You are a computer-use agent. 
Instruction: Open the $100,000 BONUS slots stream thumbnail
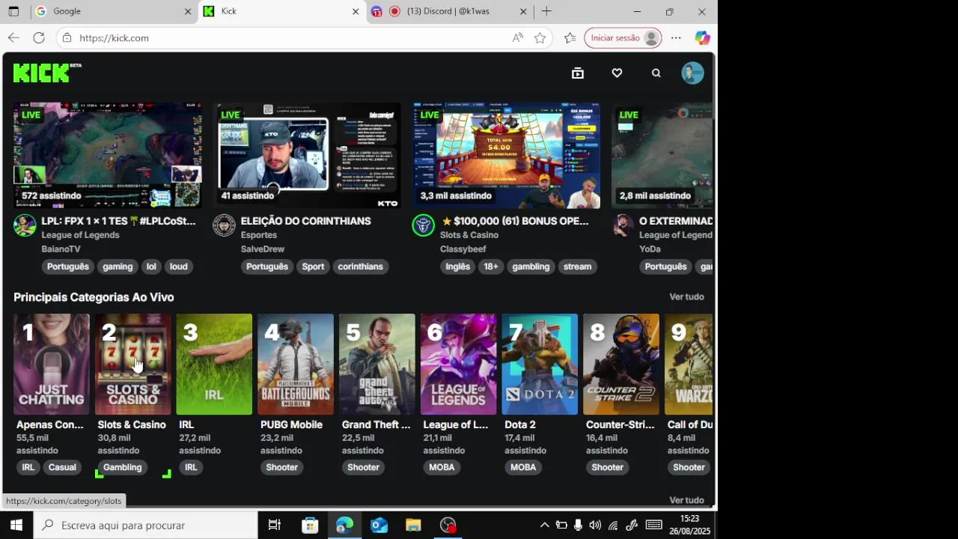point(506,155)
